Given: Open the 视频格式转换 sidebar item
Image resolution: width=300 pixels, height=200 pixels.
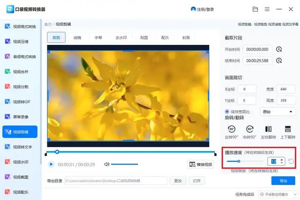Looking at the screenshot, I should point(20,26).
